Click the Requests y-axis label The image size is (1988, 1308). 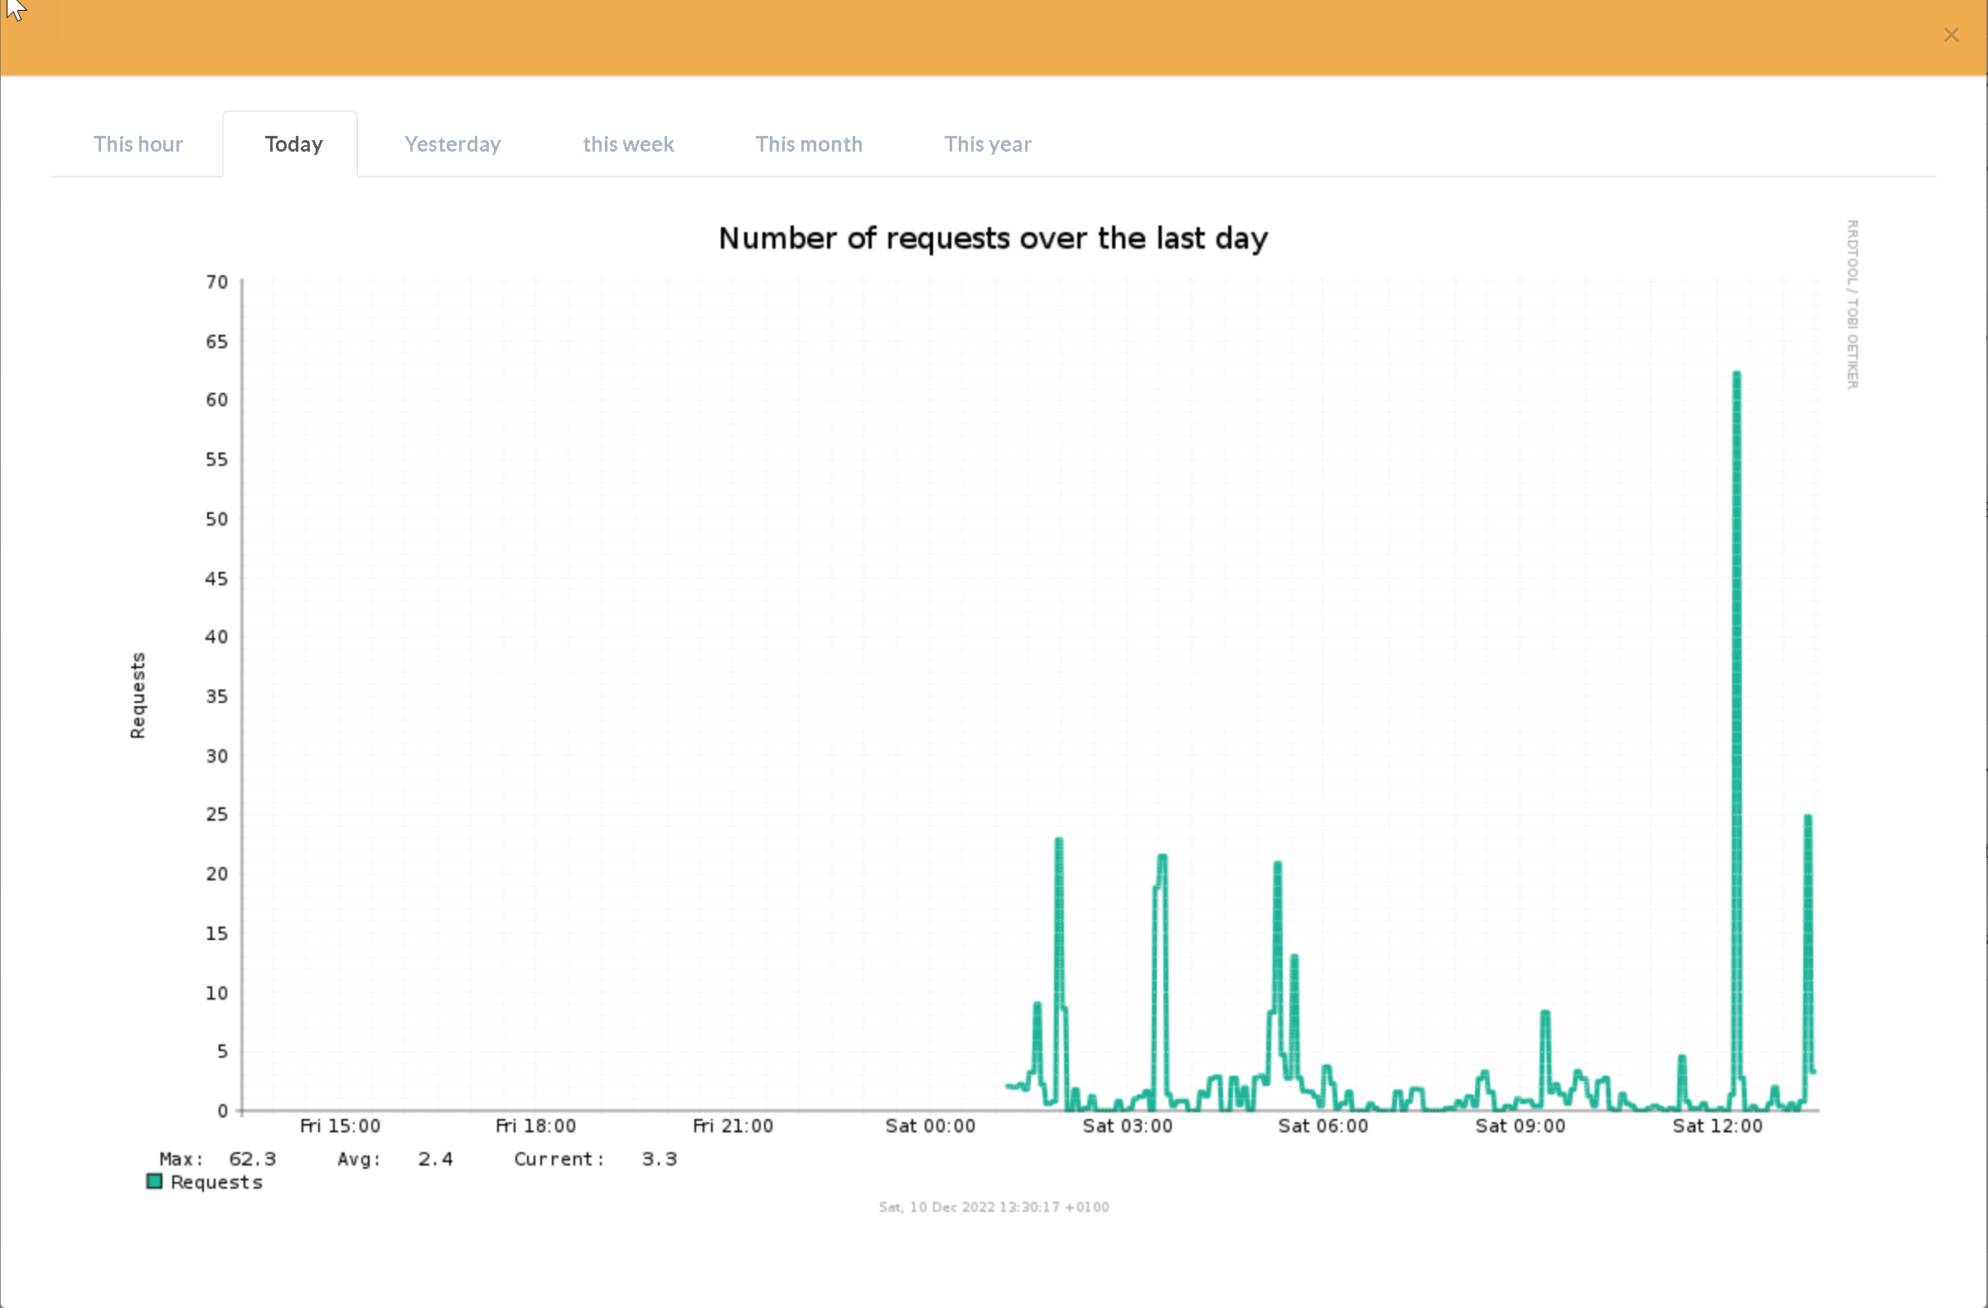pos(138,695)
